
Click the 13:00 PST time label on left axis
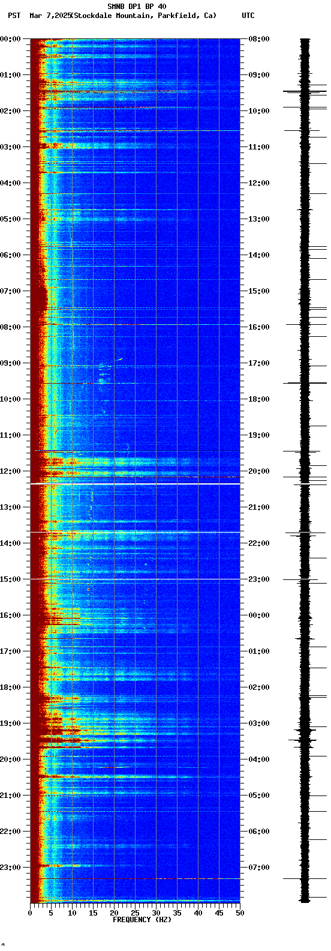(10, 507)
